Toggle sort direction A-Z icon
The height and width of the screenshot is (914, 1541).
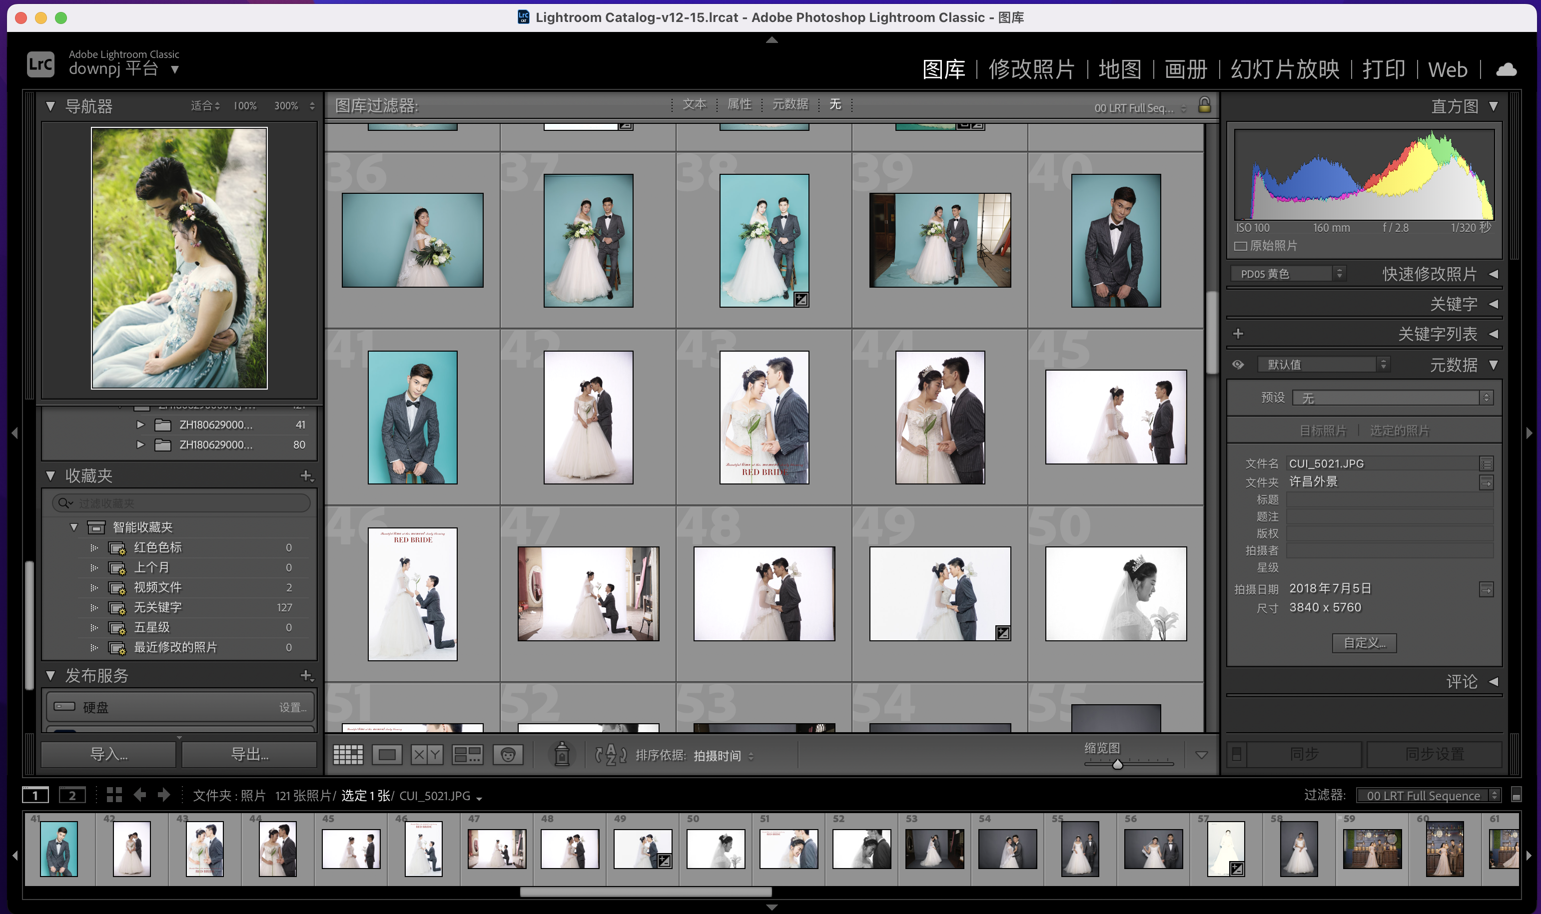pyautogui.click(x=610, y=755)
